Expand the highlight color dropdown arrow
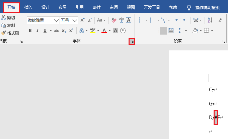 (x=98, y=31)
